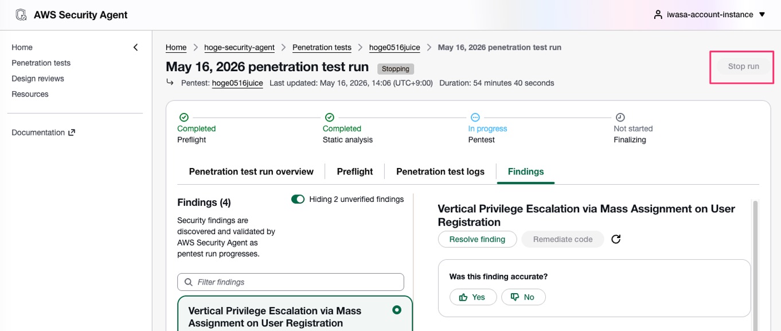This screenshot has height=331, width=781.
Task: Click the Static analysis completed check icon
Action: point(329,117)
